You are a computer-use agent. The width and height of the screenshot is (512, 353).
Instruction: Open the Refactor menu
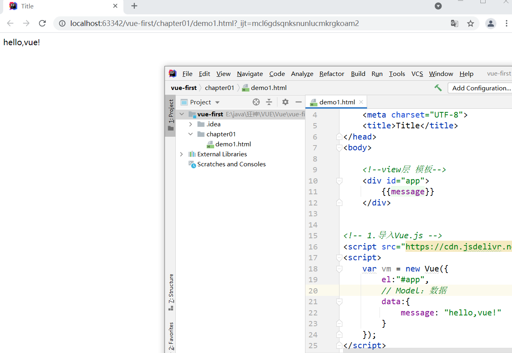[x=331, y=74]
